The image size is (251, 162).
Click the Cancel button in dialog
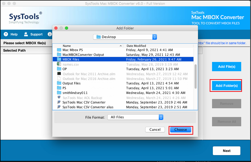click(x=155, y=129)
